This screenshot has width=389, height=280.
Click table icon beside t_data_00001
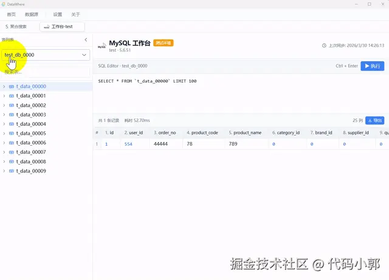[x=12, y=96]
